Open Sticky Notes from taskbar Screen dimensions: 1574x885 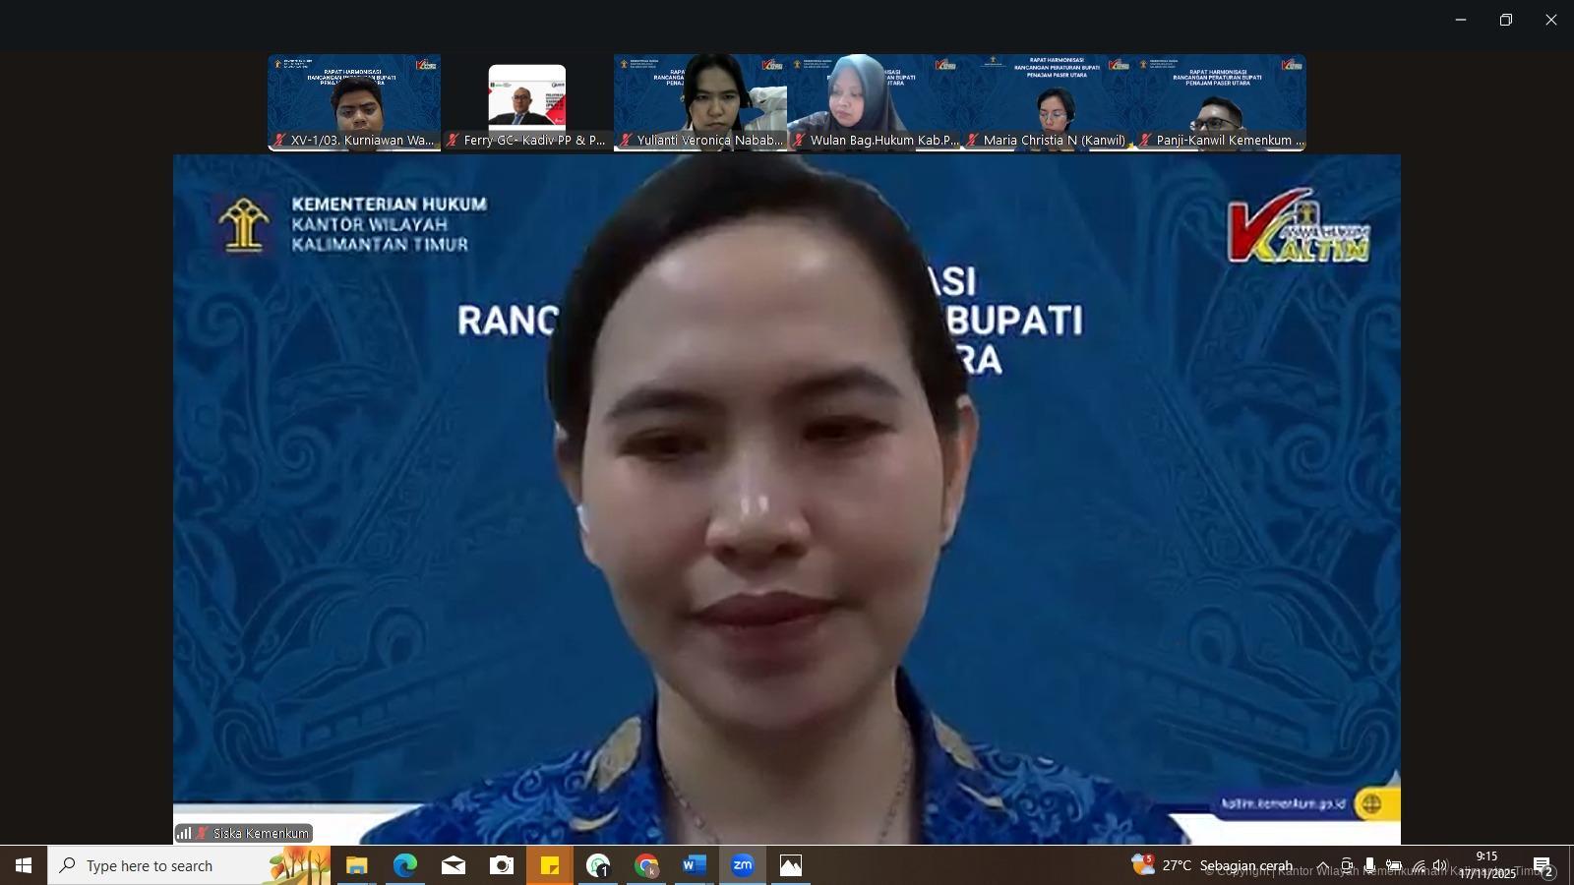coord(550,865)
